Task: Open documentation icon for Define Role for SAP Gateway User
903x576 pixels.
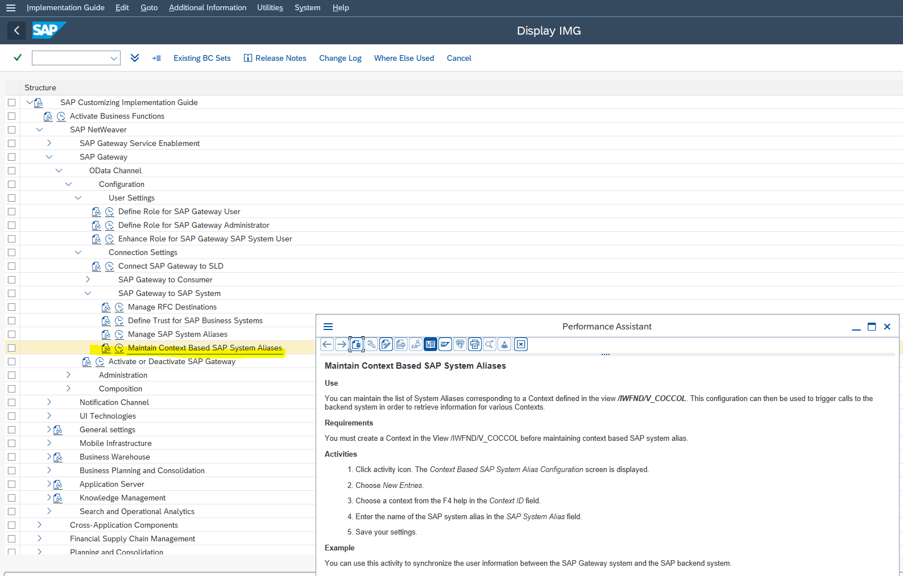Action: 97,211
